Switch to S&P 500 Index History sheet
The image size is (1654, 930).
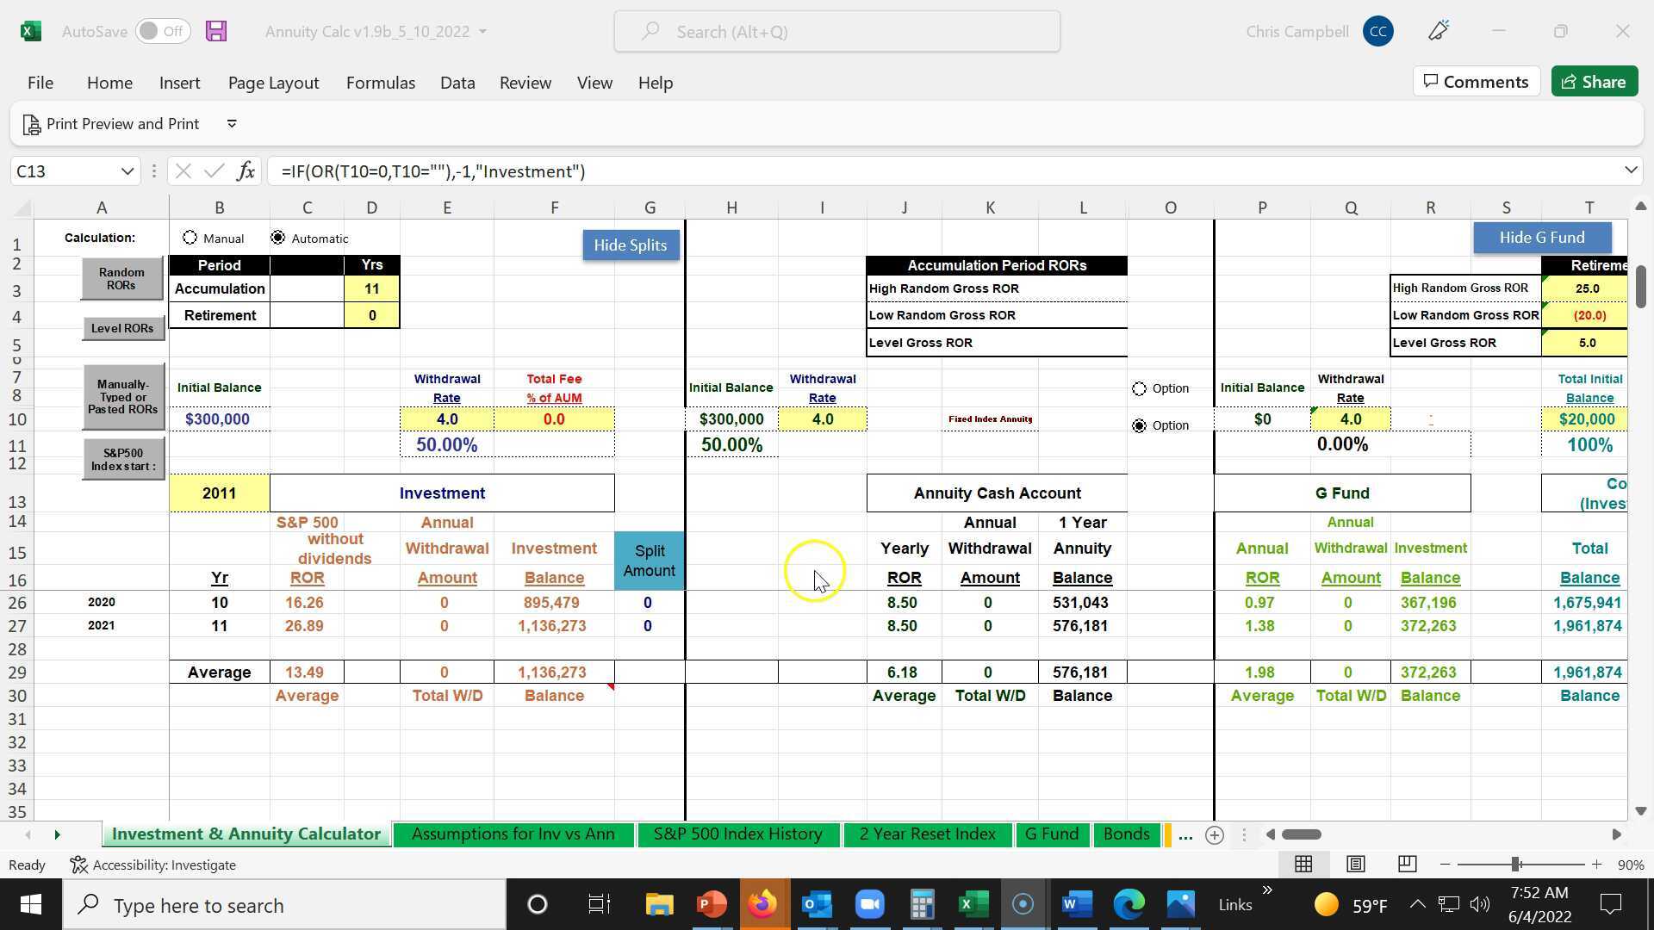(737, 834)
